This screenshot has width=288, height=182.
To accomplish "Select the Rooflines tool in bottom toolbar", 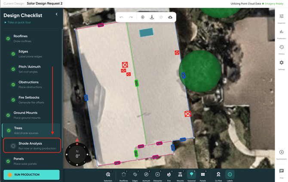I will click(x=123, y=175).
